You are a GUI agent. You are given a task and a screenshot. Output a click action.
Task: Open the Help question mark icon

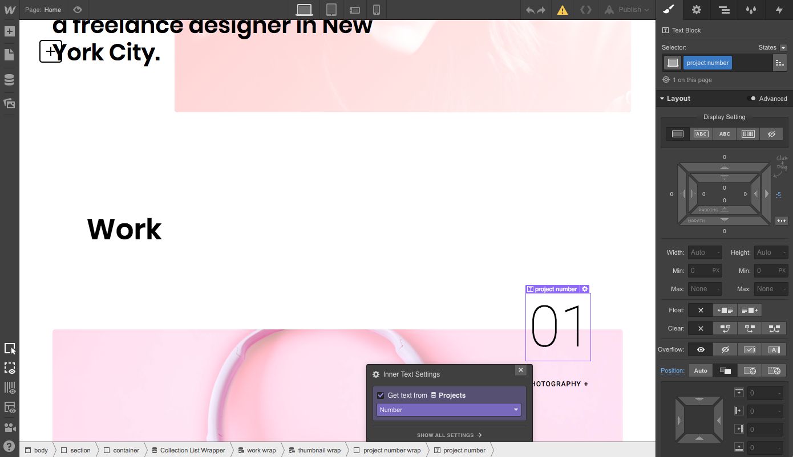point(9,446)
